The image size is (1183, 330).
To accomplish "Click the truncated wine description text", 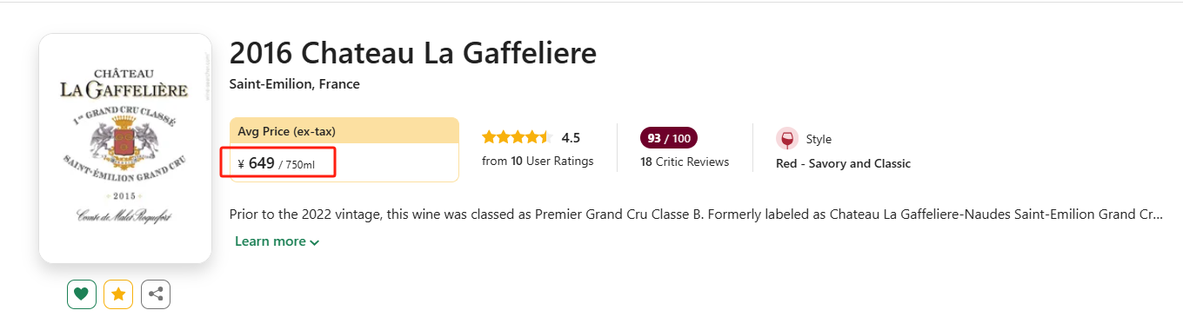I will pyautogui.click(x=696, y=214).
